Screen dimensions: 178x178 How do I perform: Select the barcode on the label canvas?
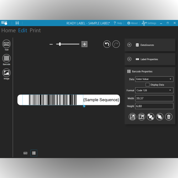[53, 100]
